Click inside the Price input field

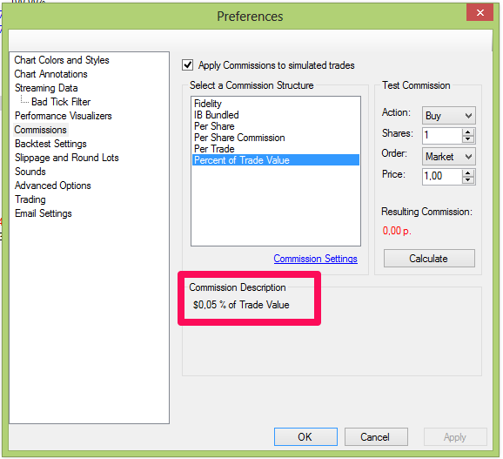(x=442, y=176)
